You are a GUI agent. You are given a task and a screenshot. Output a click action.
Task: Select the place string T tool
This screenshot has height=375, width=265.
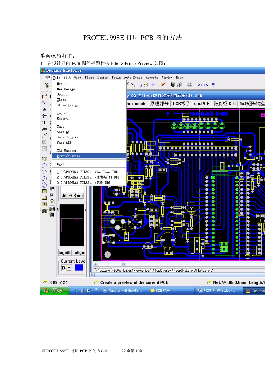point(44,122)
